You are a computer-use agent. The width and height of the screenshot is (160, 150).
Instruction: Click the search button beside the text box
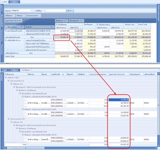pos(70,11)
